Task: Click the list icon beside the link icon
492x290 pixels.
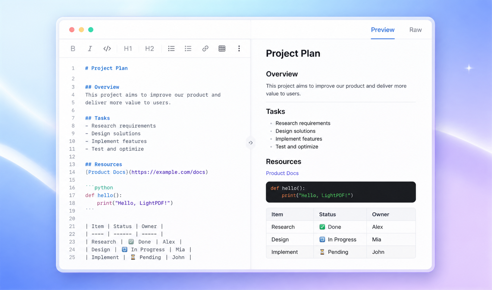Action: point(188,48)
